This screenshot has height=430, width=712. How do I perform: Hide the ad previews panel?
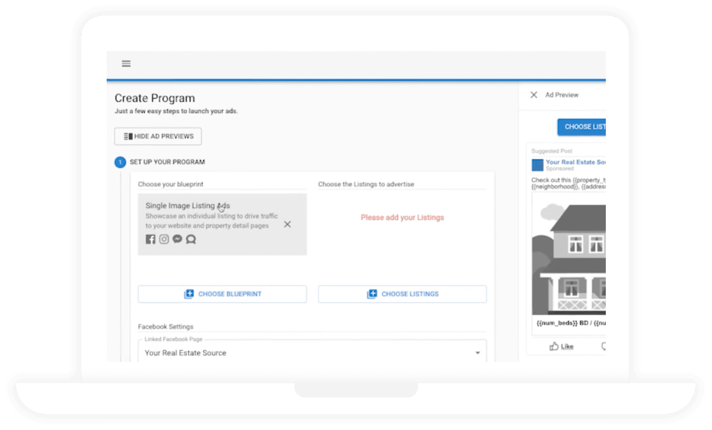click(x=158, y=136)
